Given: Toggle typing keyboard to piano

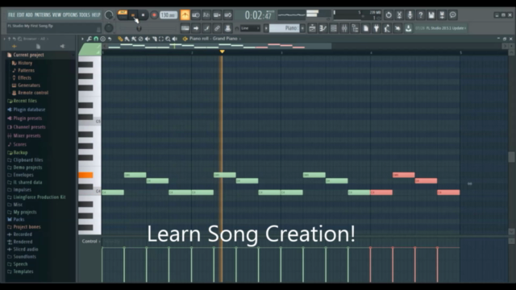Looking at the screenshot, I should point(185,28).
